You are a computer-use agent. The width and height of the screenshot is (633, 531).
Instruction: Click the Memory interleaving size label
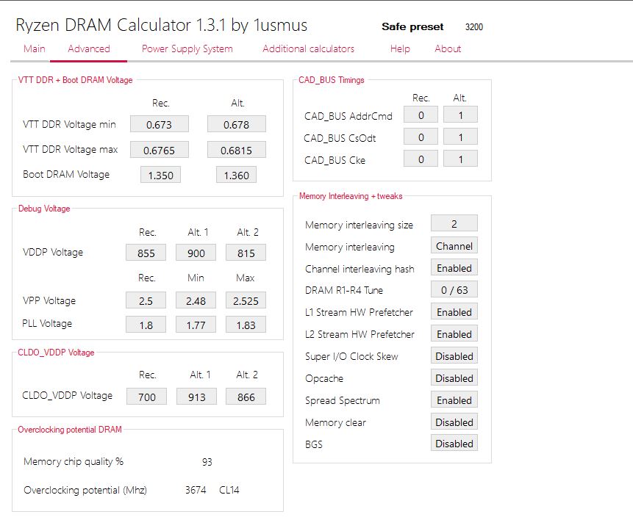360,225
